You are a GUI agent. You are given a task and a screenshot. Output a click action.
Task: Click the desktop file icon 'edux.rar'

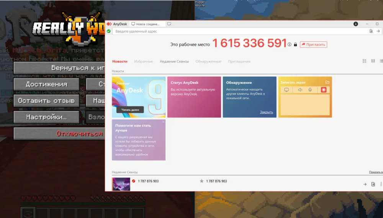pyautogui.click(x=200, y=3)
